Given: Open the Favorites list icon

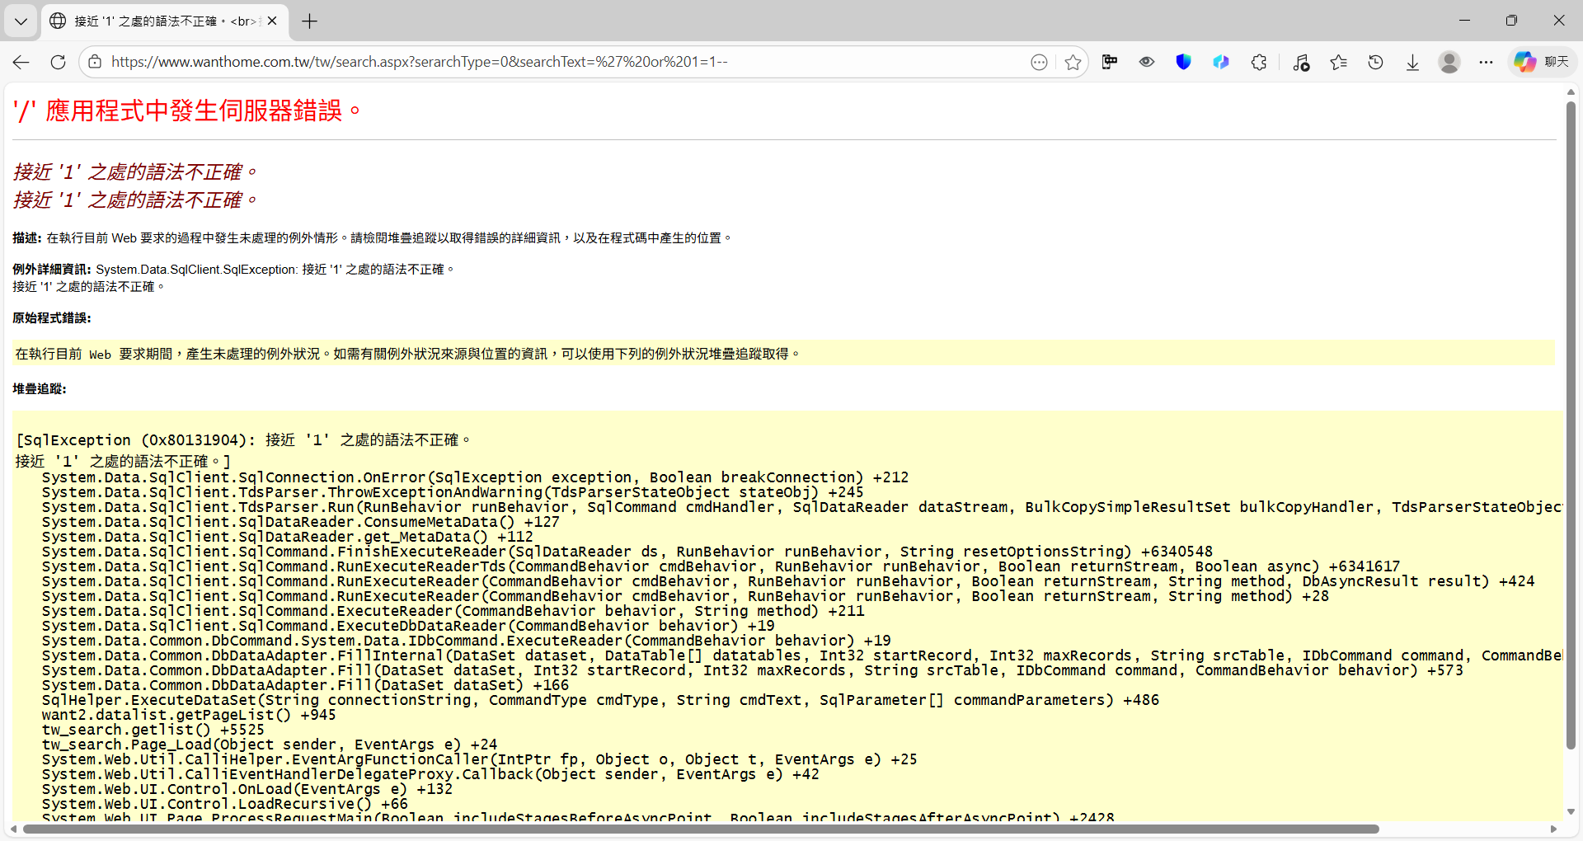Looking at the screenshot, I should 1338,62.
